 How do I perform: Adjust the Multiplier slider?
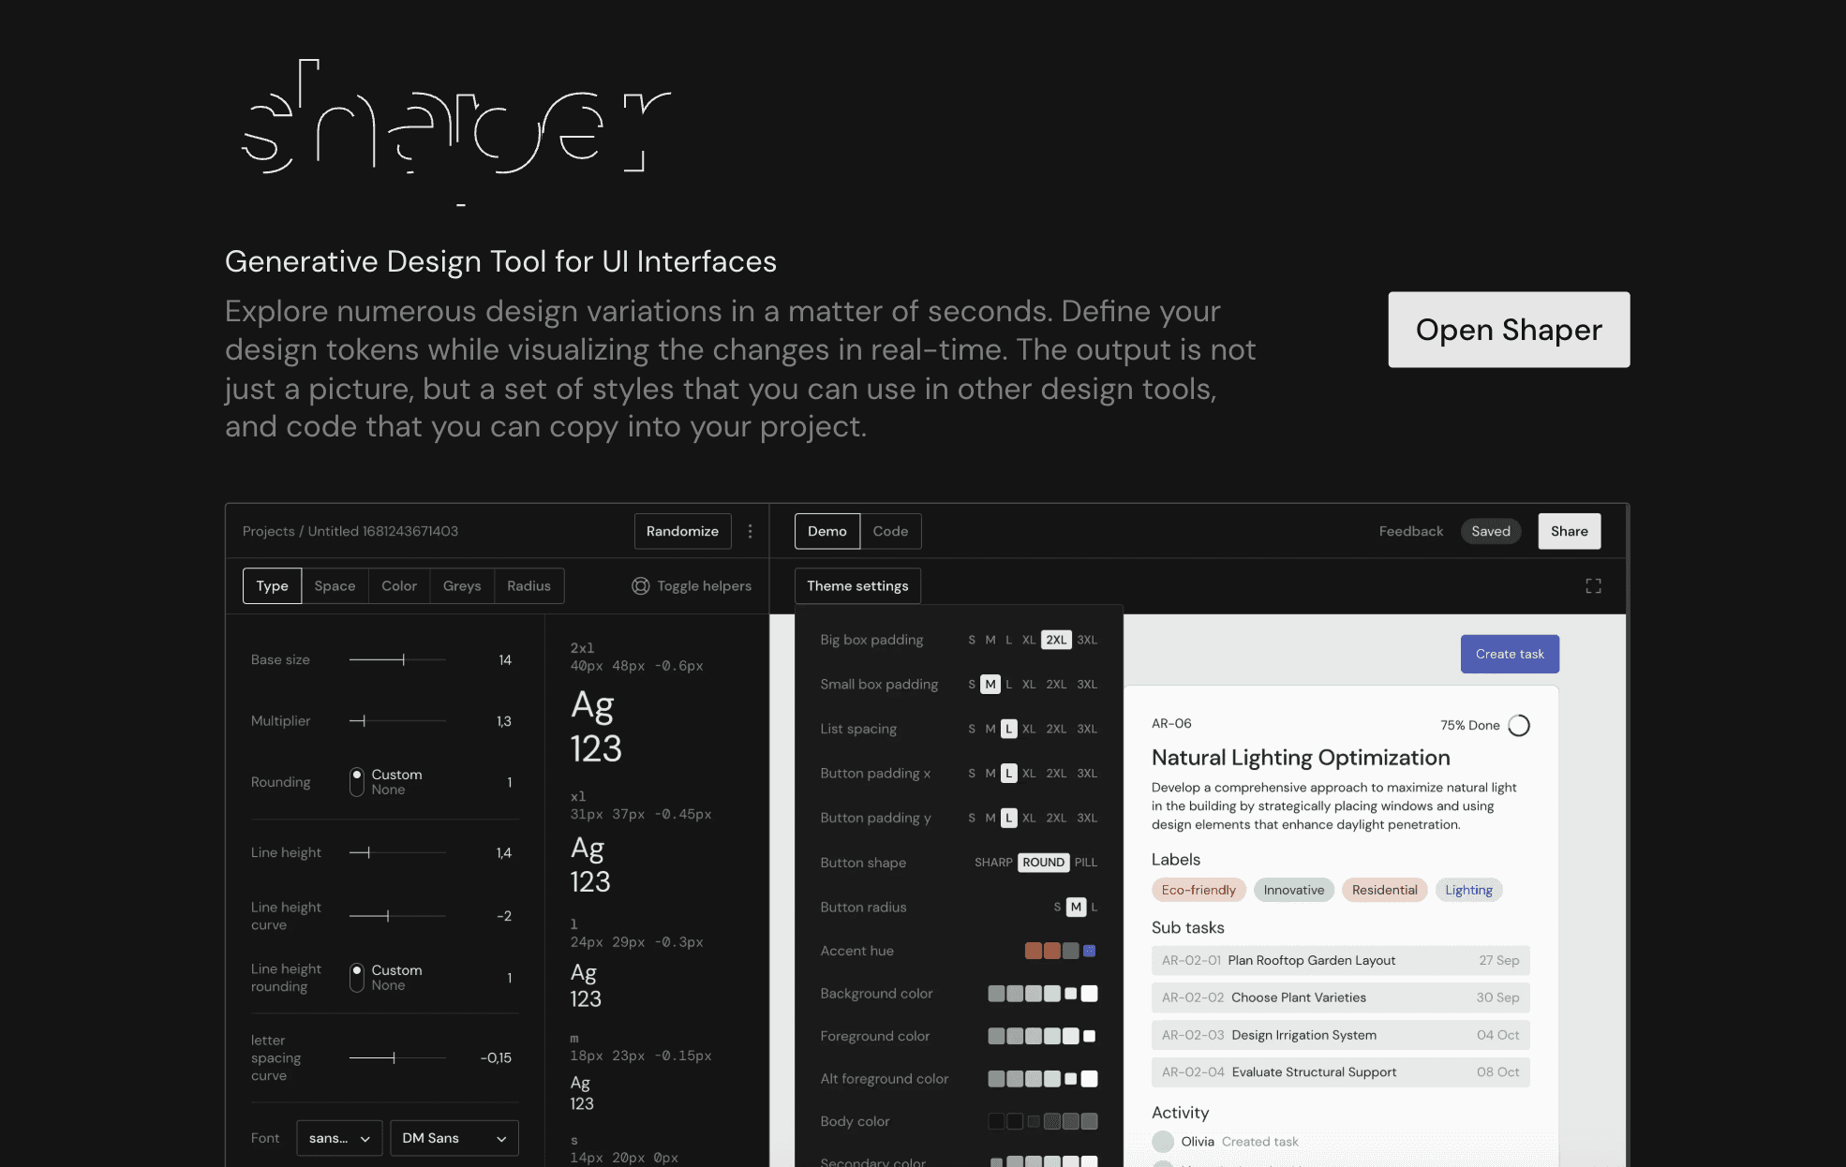click(x=397, y=721)
